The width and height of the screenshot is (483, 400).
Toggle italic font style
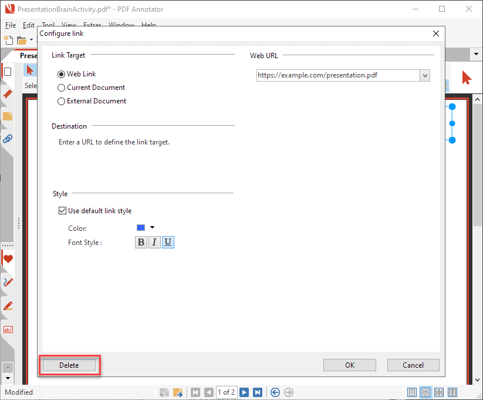click(x=154, y=242)
